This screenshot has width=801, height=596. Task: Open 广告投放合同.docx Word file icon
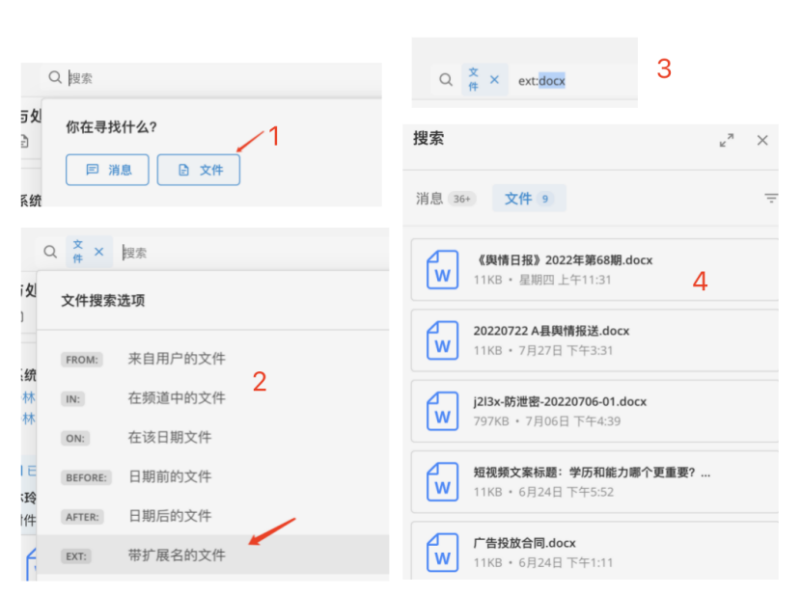(x=443, y=552)
